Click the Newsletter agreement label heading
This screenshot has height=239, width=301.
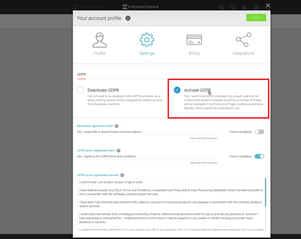click(x=95, y=126)
